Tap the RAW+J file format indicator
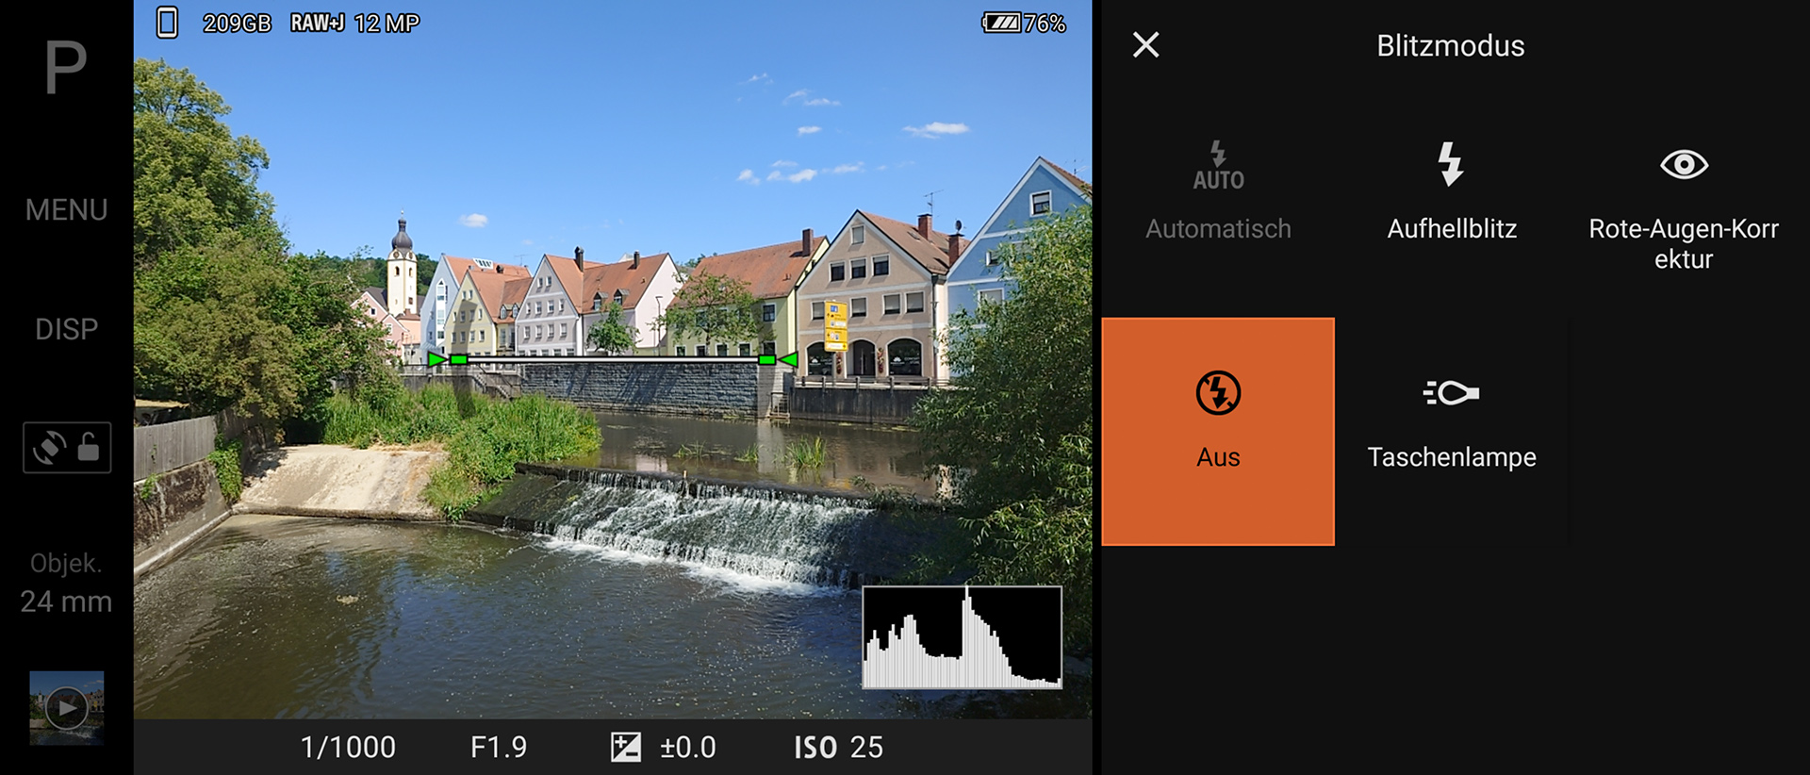The image size is (1810, 775). coord(317,24)
